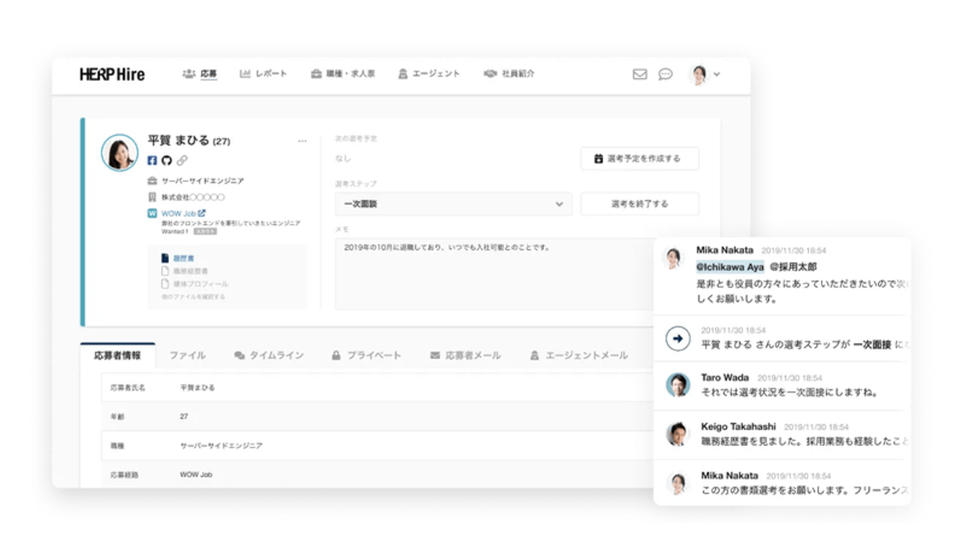The height and width of the screenshot is (552, 965).
Task: Click into the メモ text area
Action: pyautogui.click(x=495, y=273)
